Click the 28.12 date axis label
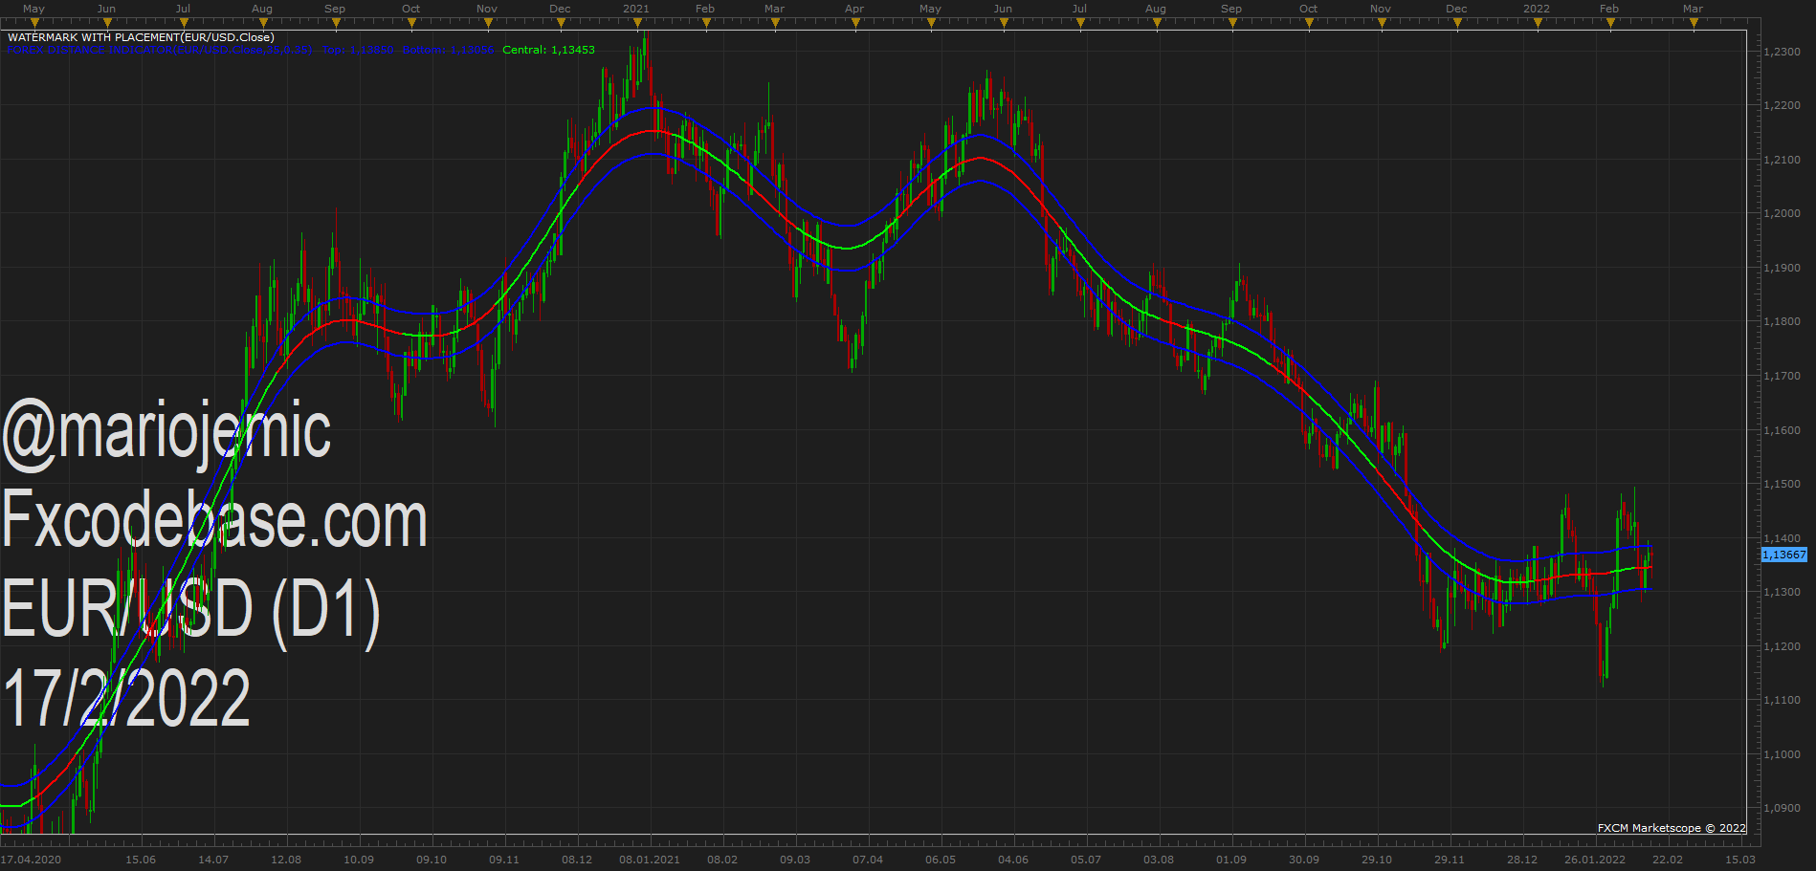1816x871 pixels. pyautogui.click(x=1522, y=860)
